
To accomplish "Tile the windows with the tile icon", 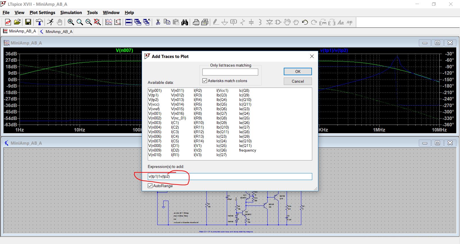I will pyautogui.click(x=129, y=22).
